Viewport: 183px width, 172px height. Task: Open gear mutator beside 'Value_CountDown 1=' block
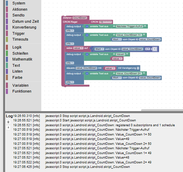(87, 35)
